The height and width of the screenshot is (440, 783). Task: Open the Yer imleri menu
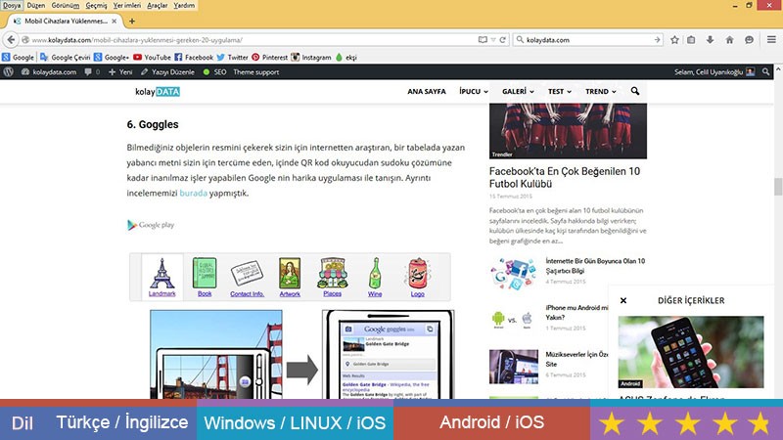[127, 6]
